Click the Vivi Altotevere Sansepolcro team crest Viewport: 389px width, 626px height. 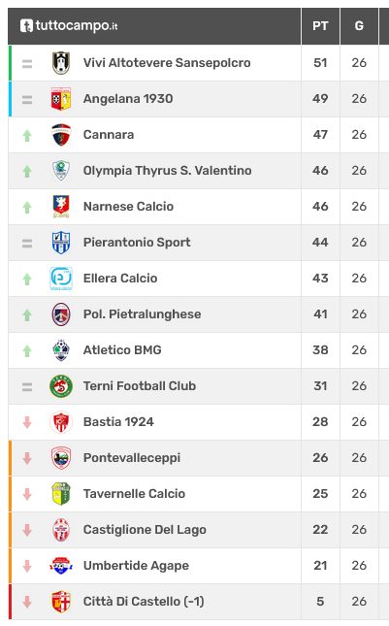pos(61,63)
